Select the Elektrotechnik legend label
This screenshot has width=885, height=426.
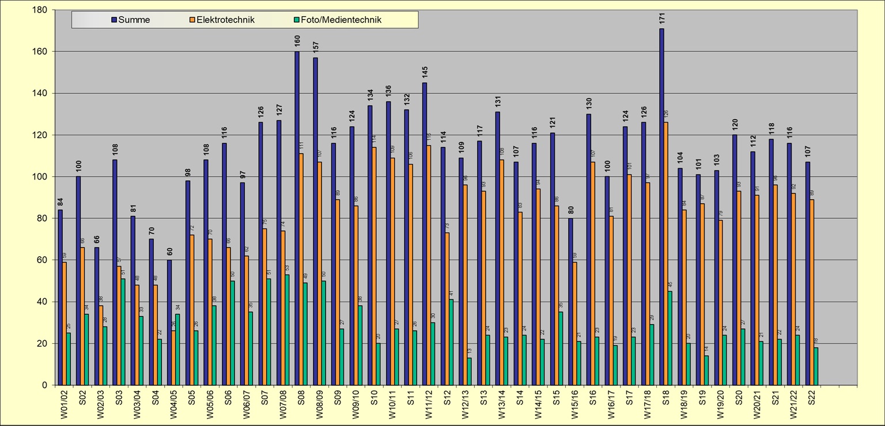225,20
